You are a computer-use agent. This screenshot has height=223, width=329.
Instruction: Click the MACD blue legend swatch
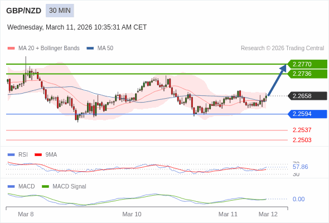[x=11, y=187]
